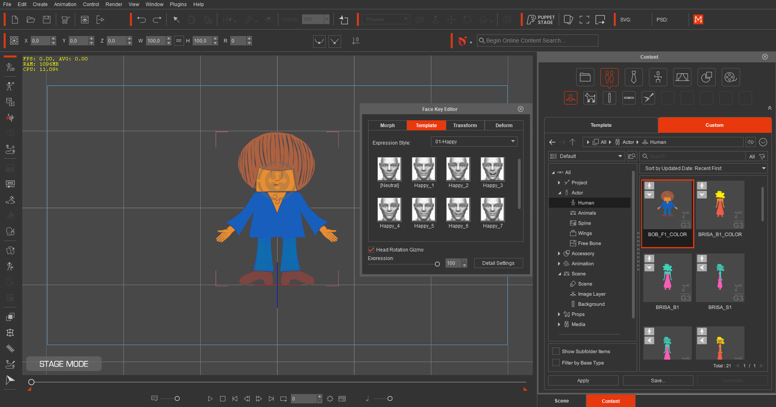Open the Animation menu
776x407 pixels.
65,4
